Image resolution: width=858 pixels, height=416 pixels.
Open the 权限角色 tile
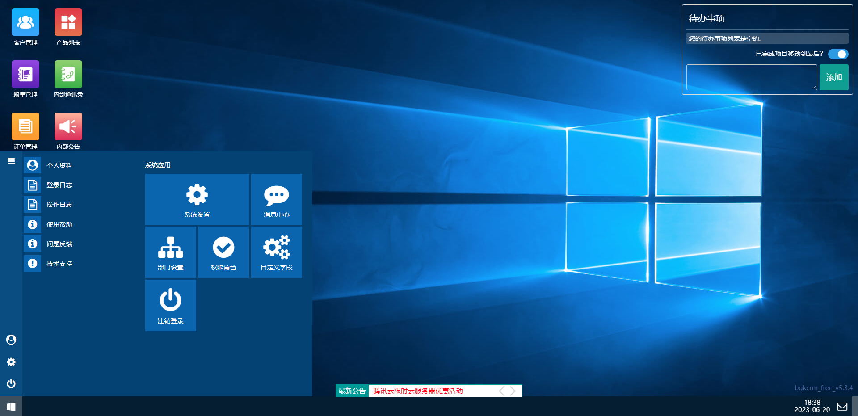click(x=223, y=252)
